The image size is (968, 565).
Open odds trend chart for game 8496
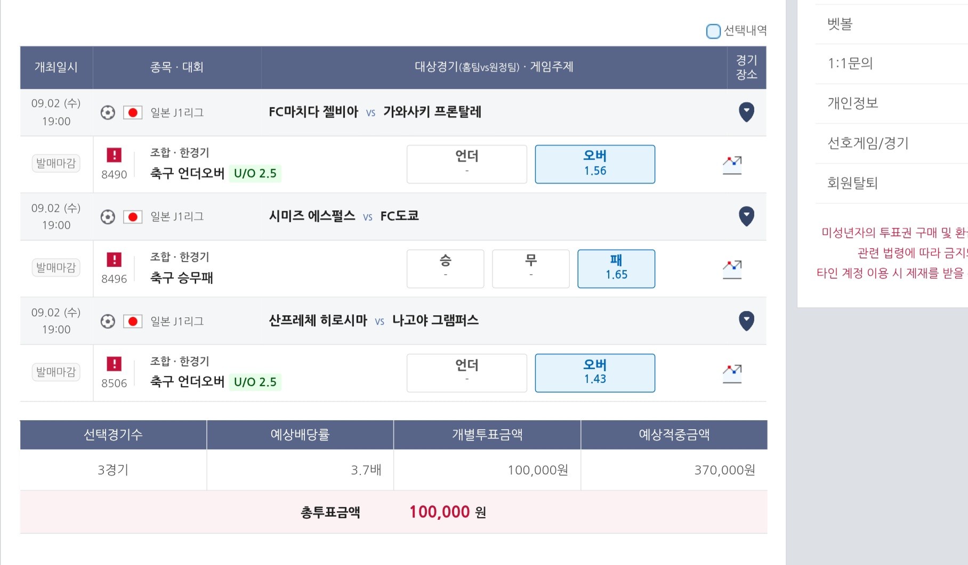click(x=732, y=269)
